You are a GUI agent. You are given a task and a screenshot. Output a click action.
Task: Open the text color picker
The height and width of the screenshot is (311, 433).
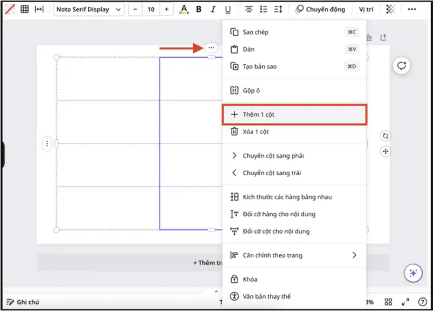(184, 9)
